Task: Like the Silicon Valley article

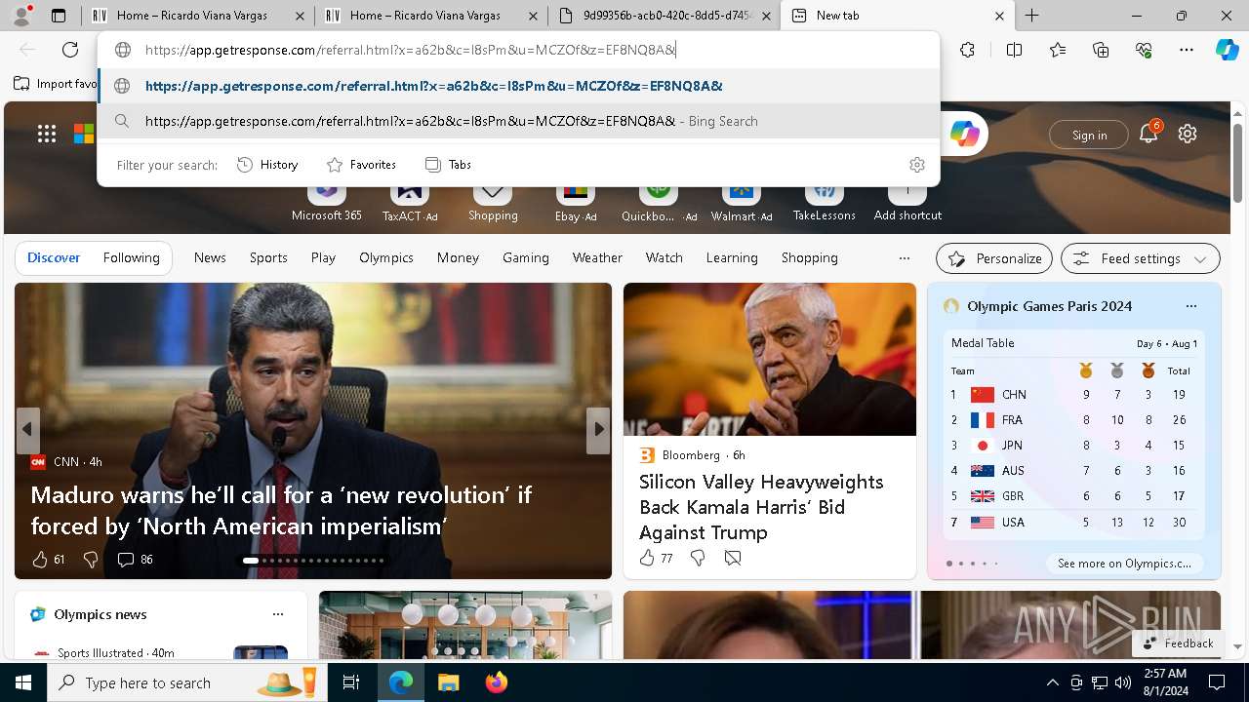Action: (x=647, y=558)
